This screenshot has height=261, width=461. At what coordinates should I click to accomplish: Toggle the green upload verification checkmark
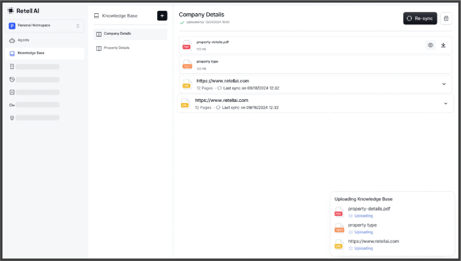182,22
